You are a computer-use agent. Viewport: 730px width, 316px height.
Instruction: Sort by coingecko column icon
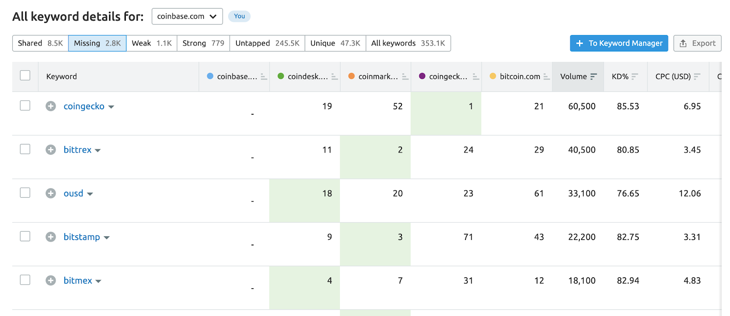(x=476, y=76)
